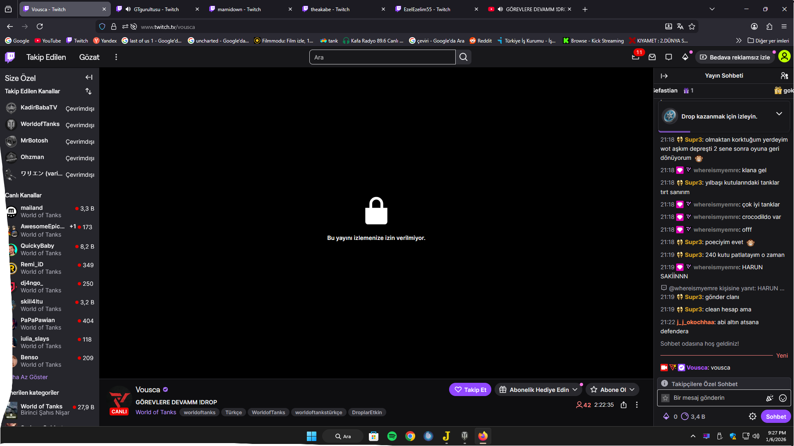The width and height of the screenshot is (794, 446).
Task: Open stream options three-dot menu
Action: pyautogui.click(x=637, y=405)
